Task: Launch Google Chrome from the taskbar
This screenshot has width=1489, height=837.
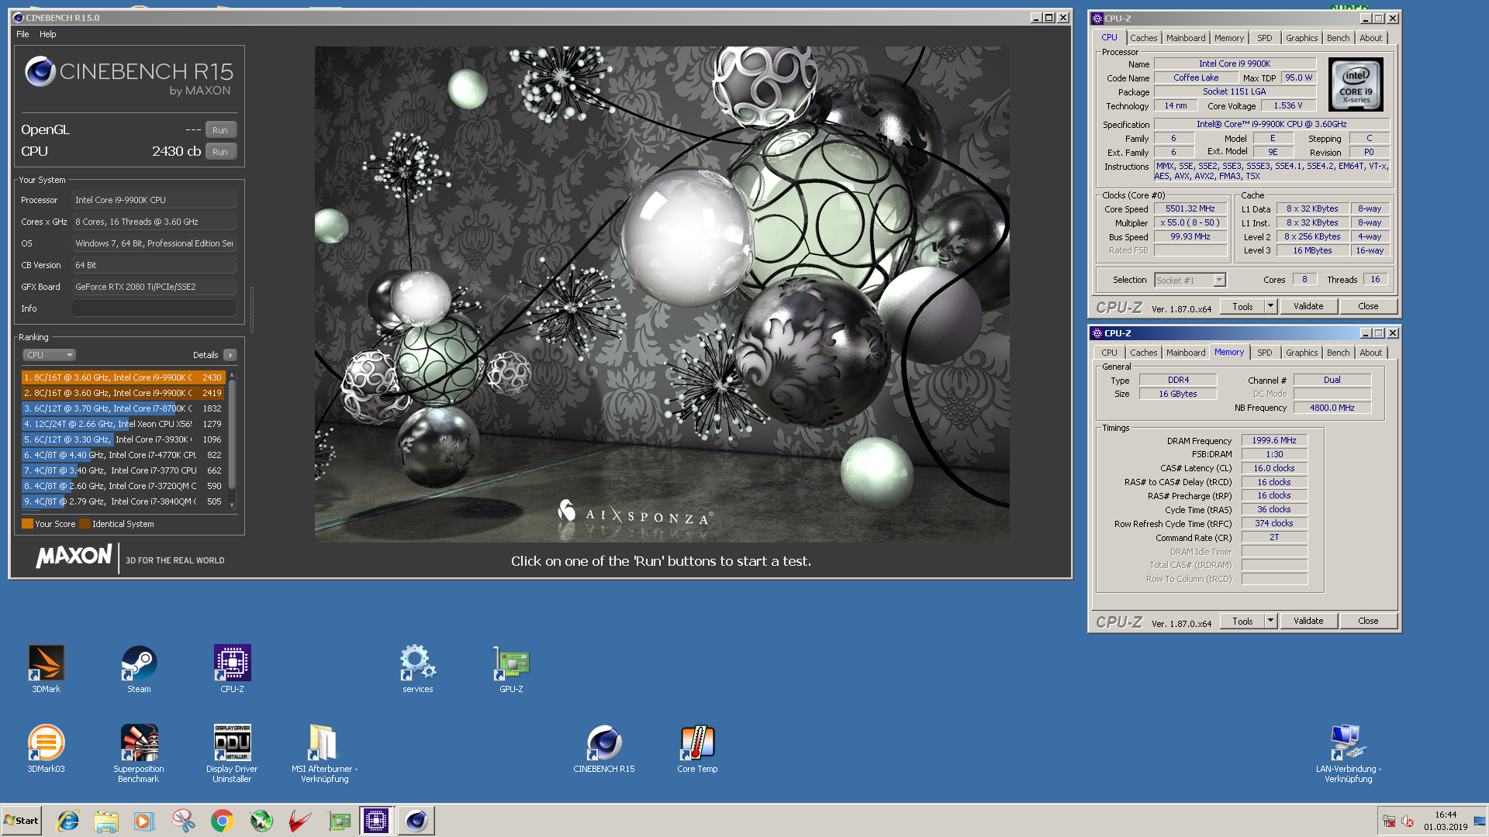Action: click(222, 821)
